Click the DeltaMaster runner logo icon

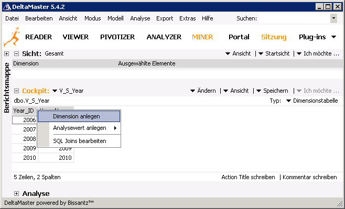12,37
